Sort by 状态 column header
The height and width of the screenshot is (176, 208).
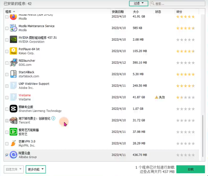(x=158, y=12)
